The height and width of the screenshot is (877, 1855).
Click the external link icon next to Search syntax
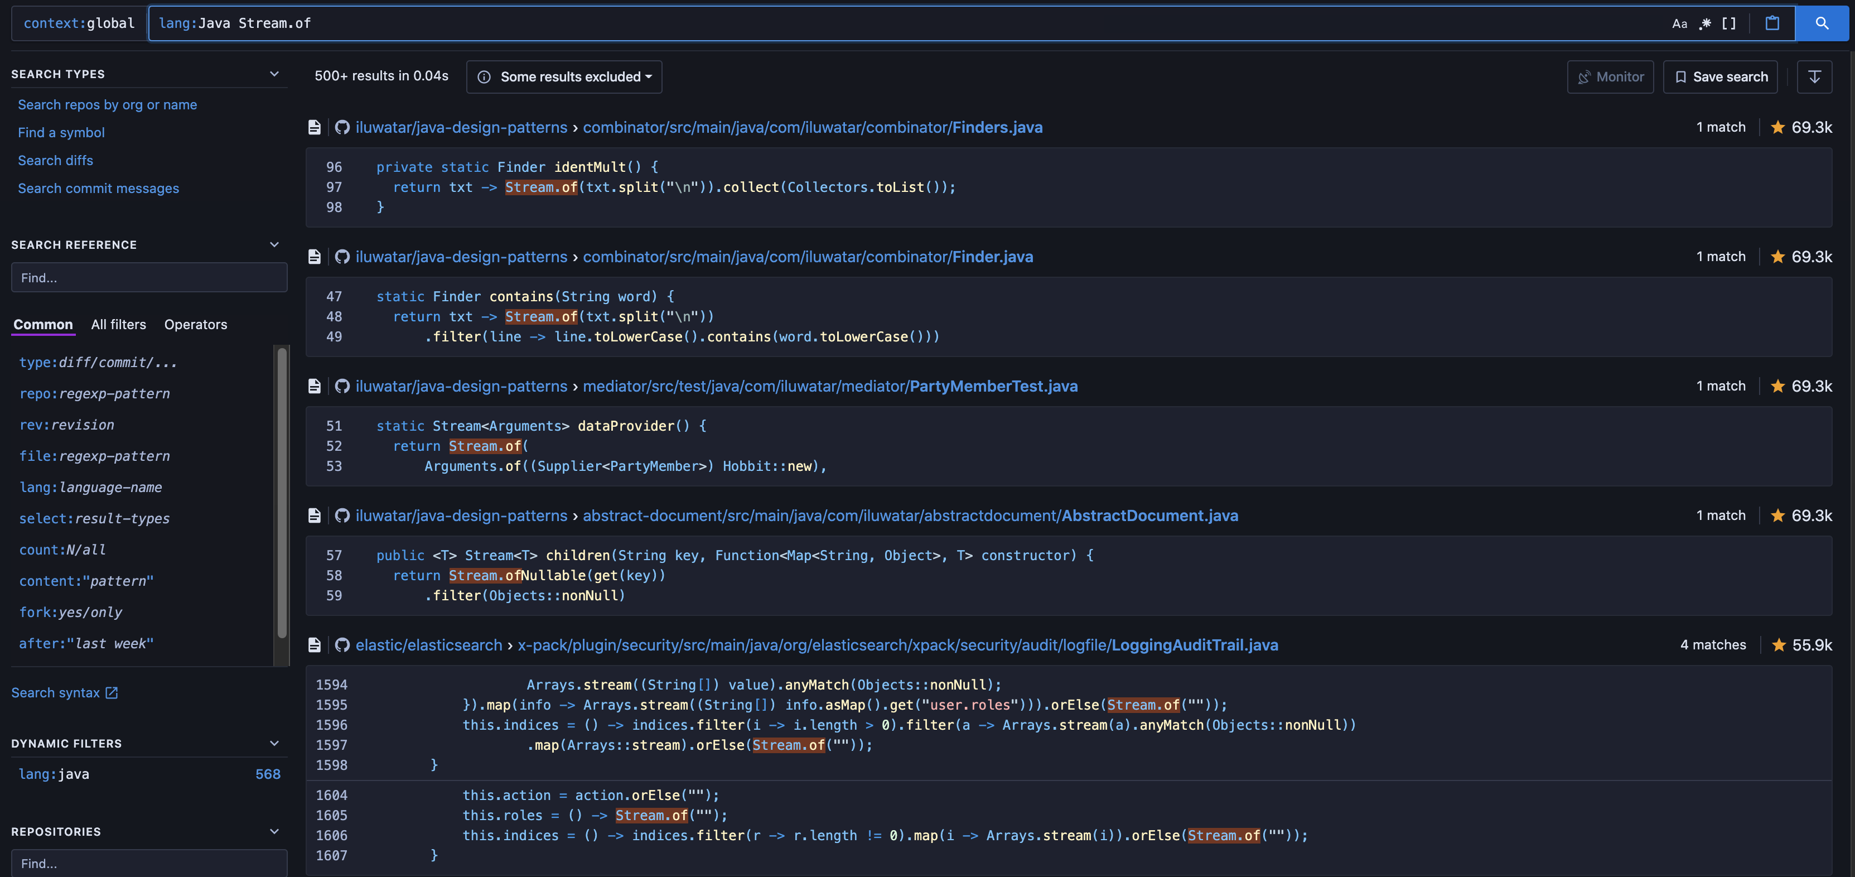[x=112, y=693]
